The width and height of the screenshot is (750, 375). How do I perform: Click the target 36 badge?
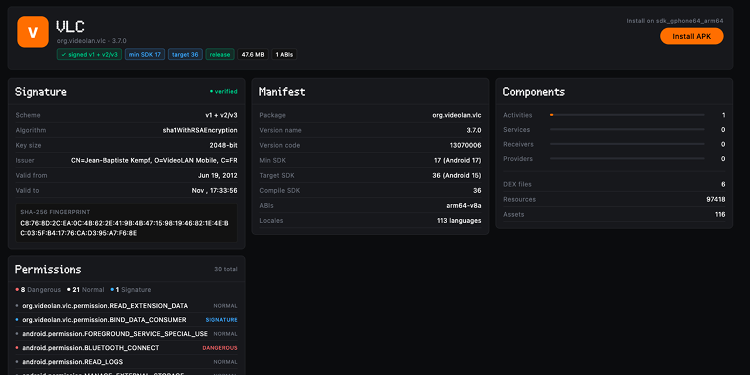point(185,54)
